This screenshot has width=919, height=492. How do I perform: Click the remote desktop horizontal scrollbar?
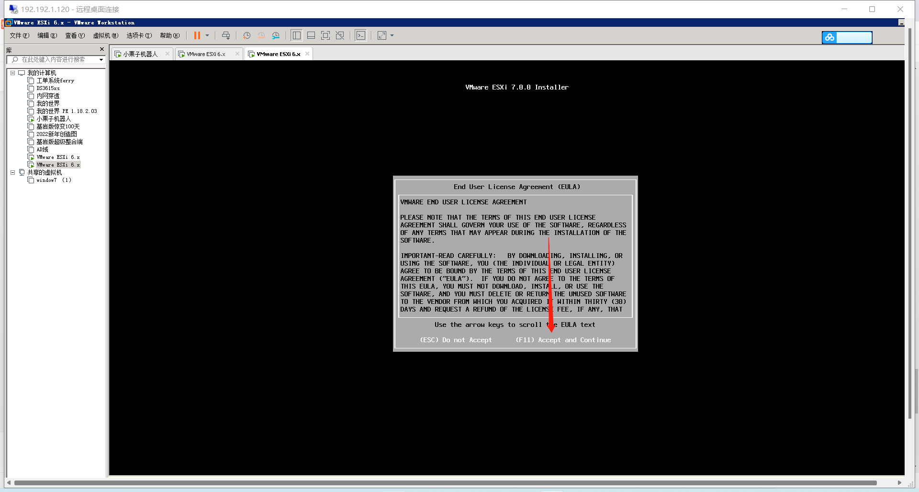tap(445, 483)
